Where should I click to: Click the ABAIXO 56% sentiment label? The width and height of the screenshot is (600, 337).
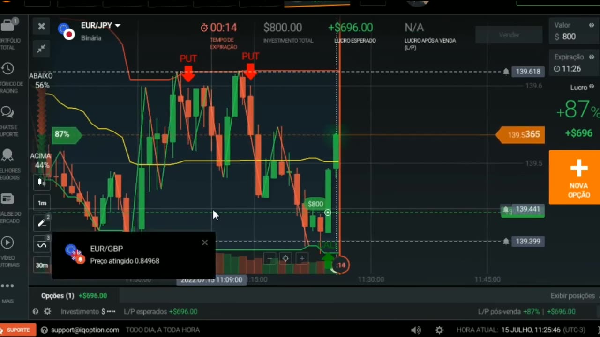click(41, 81)
